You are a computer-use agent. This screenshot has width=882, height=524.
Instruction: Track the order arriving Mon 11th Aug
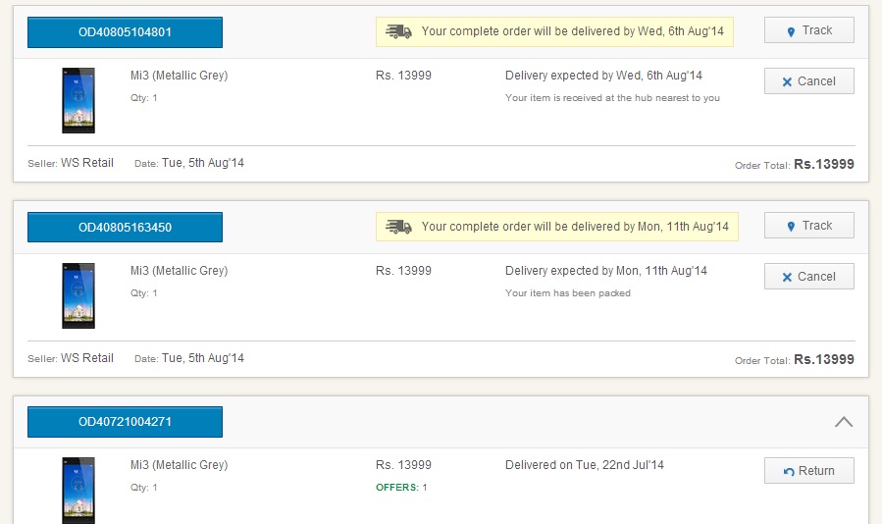click(x=808, y=226)
